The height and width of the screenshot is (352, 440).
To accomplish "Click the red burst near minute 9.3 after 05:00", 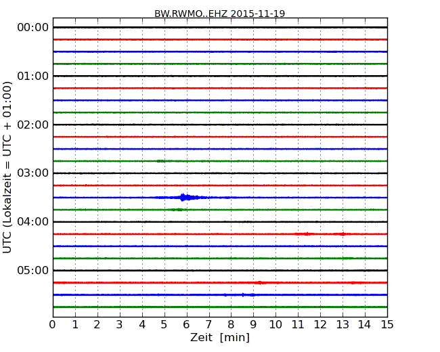I will tap(261, 283).
